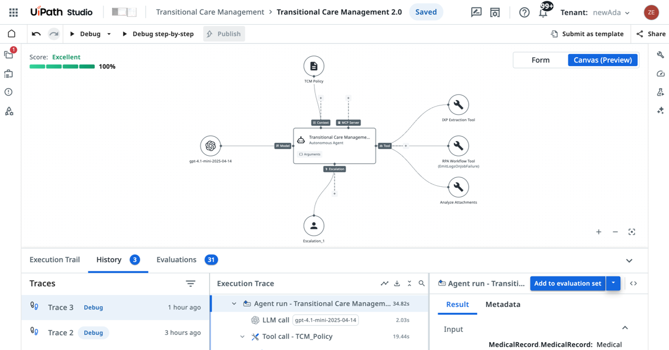The image size is (669, 350).
Task: Collapse the Agent run tree row
Action: tap(234, 304)
